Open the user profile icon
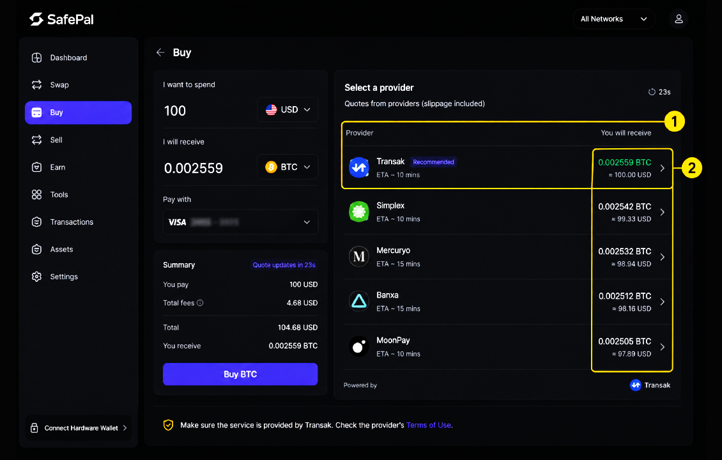Image resolution: width=722 pixels, height=460 pixels. 679,19
